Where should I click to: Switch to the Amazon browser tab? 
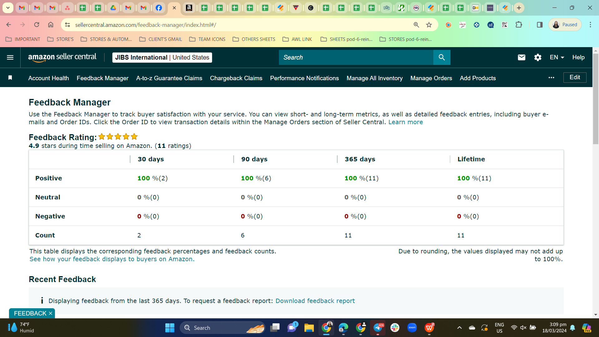pos(189,8)
